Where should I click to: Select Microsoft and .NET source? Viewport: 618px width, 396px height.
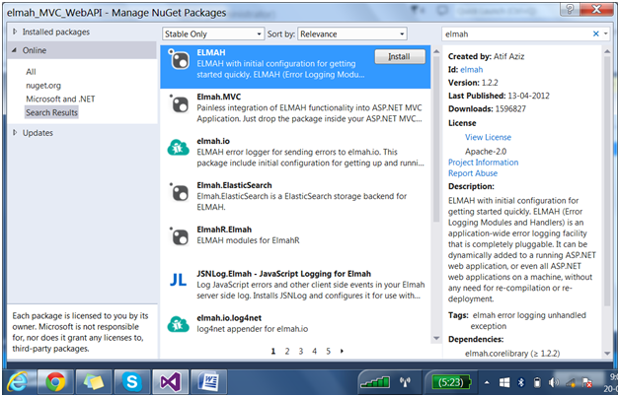click(60, 99)
